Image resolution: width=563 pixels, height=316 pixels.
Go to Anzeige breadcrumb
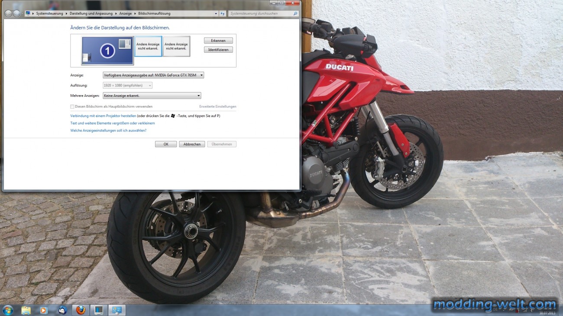(126, 13)
